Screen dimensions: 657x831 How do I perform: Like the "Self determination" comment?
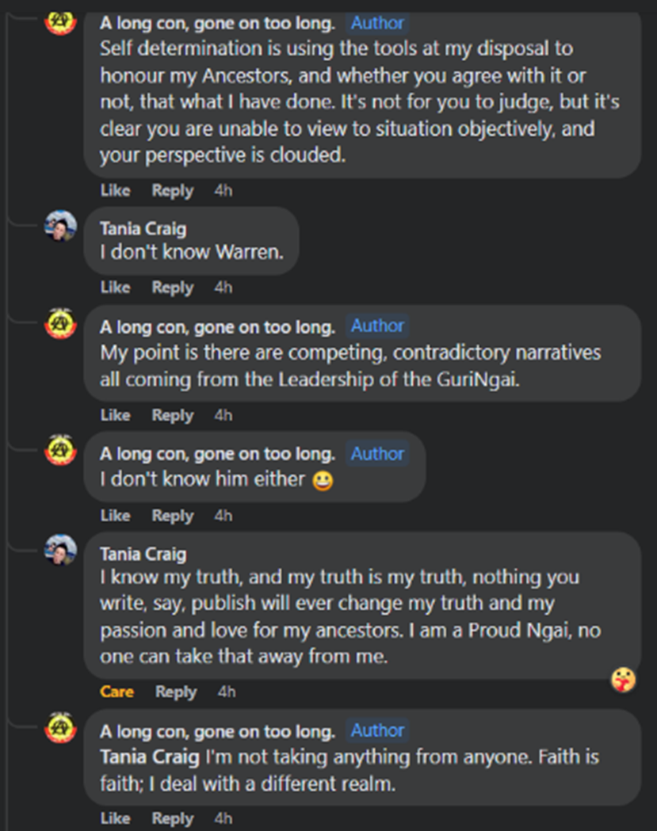[115, 191]
